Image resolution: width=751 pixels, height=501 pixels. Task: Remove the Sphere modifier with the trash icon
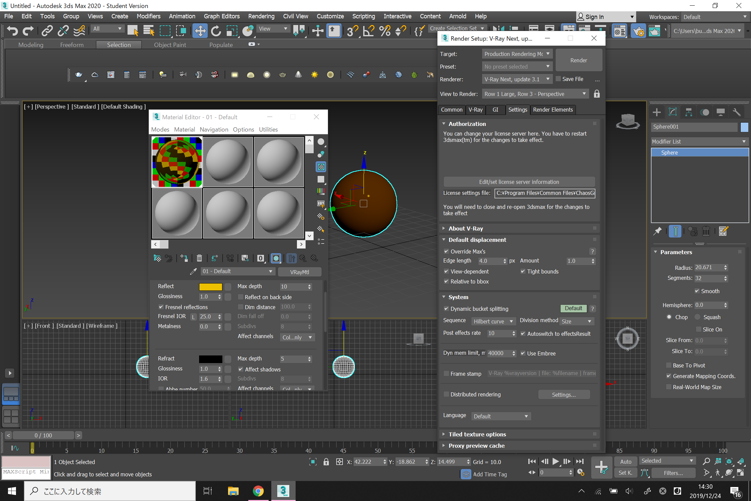(706, 231)
